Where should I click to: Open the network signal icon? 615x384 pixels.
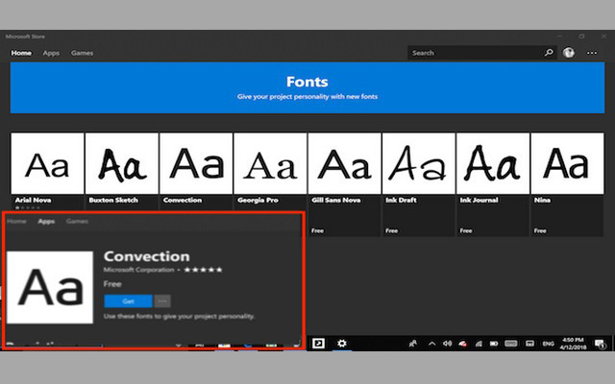479,344
